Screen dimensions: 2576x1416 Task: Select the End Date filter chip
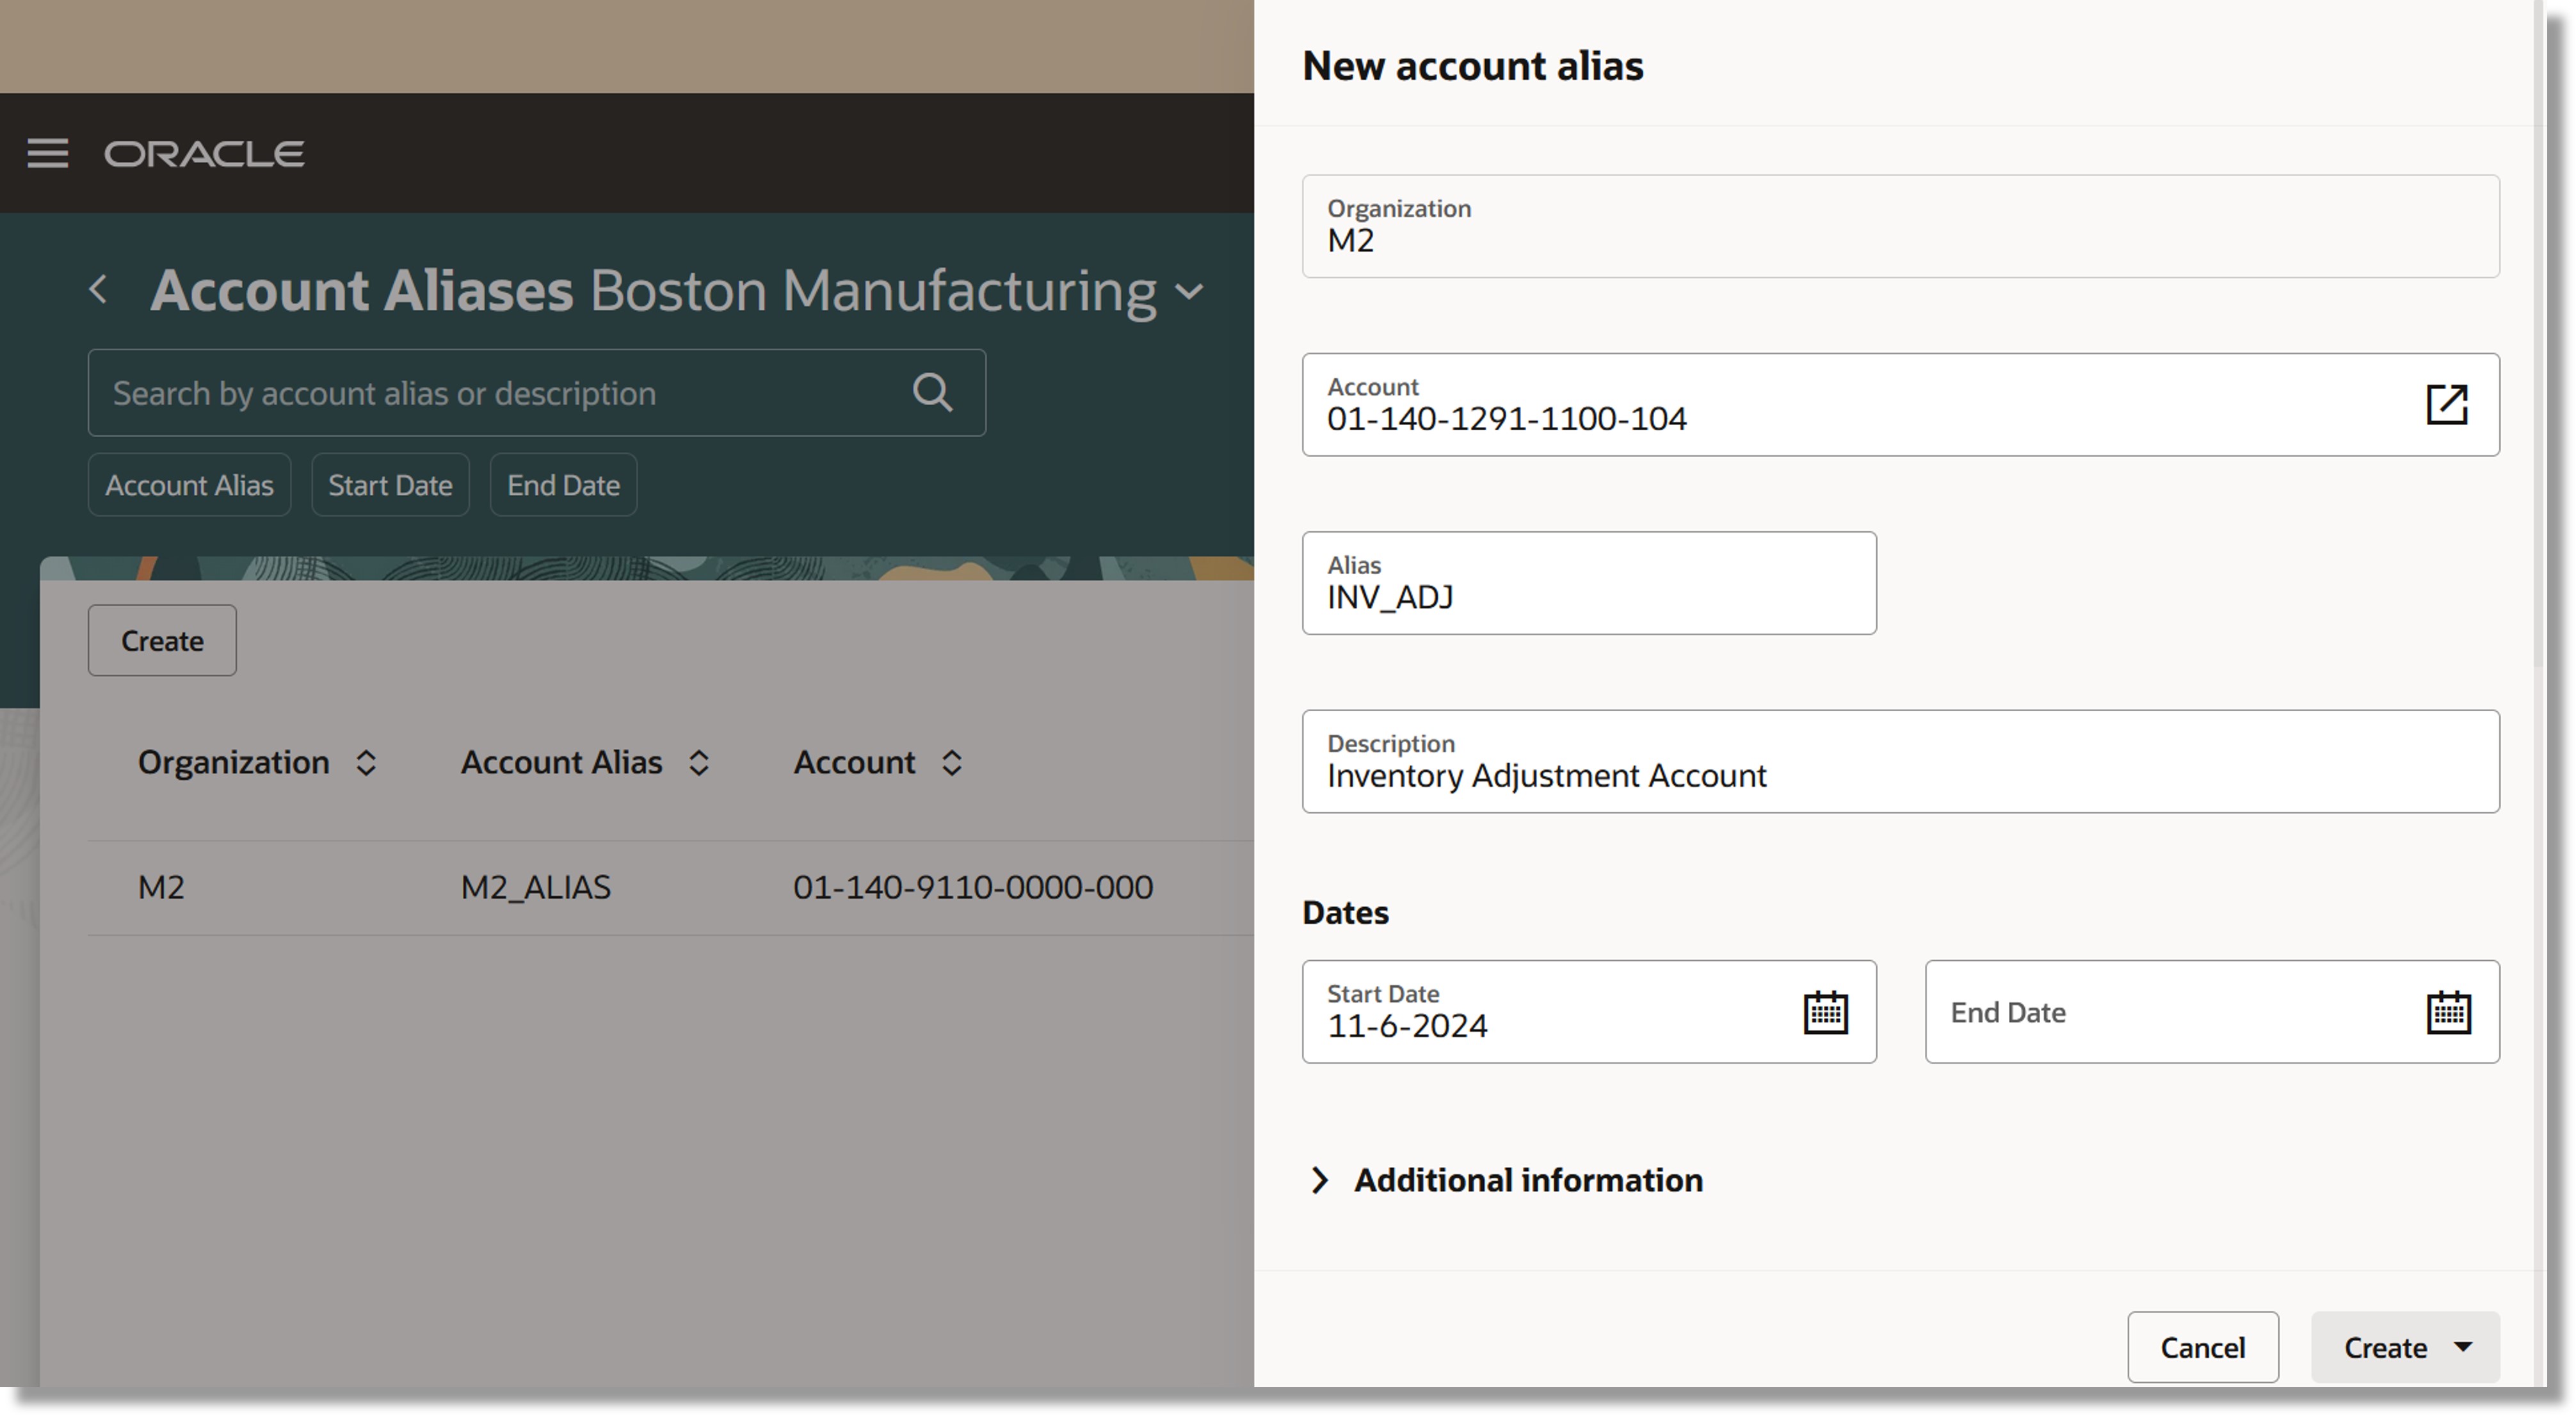[x=563, y=485]
